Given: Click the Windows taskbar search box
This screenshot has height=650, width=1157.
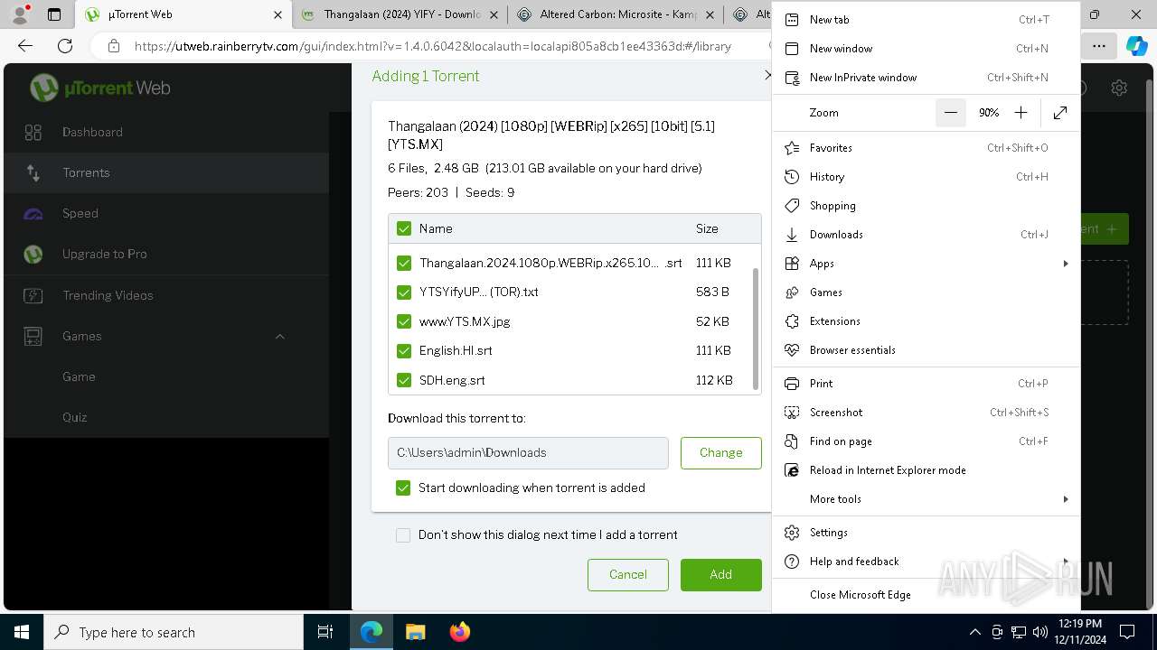Looking at the screenshot, I should pos(174,632).
